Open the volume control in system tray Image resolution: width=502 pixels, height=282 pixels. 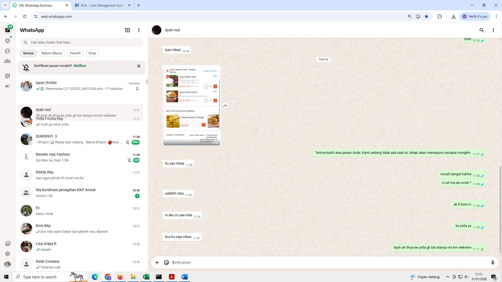click(466, 277)
